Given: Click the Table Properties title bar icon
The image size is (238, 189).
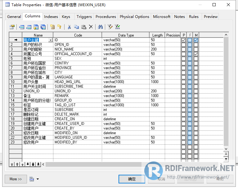Looking at the screenshot, I should point(7,5).
